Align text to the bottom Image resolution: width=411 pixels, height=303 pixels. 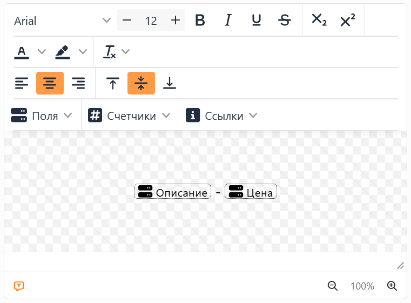[x=170, y=83]
